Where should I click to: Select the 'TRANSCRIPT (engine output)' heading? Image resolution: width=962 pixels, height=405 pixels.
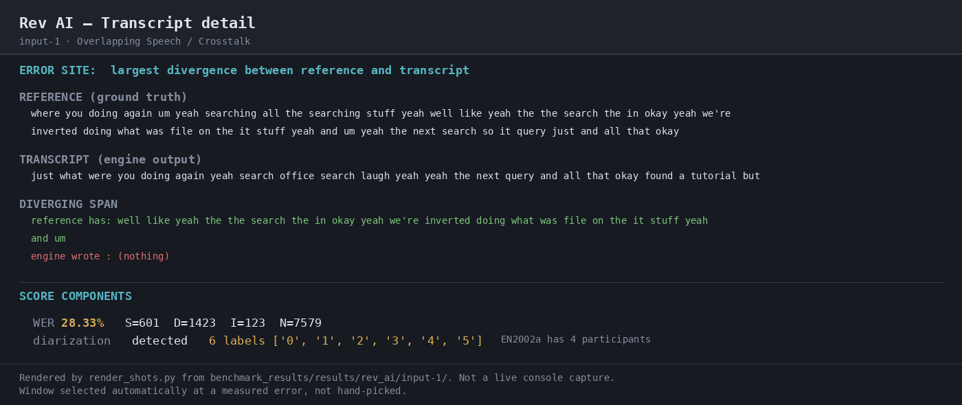point(111,160)
